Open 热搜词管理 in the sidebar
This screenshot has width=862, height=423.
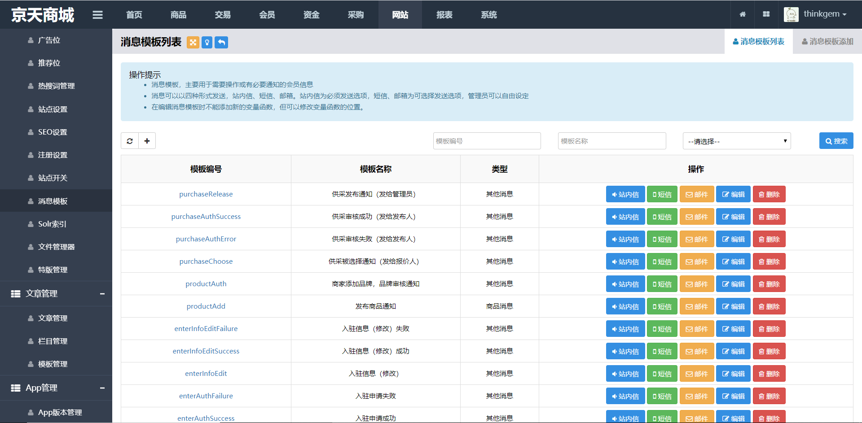tap(56, 86)
